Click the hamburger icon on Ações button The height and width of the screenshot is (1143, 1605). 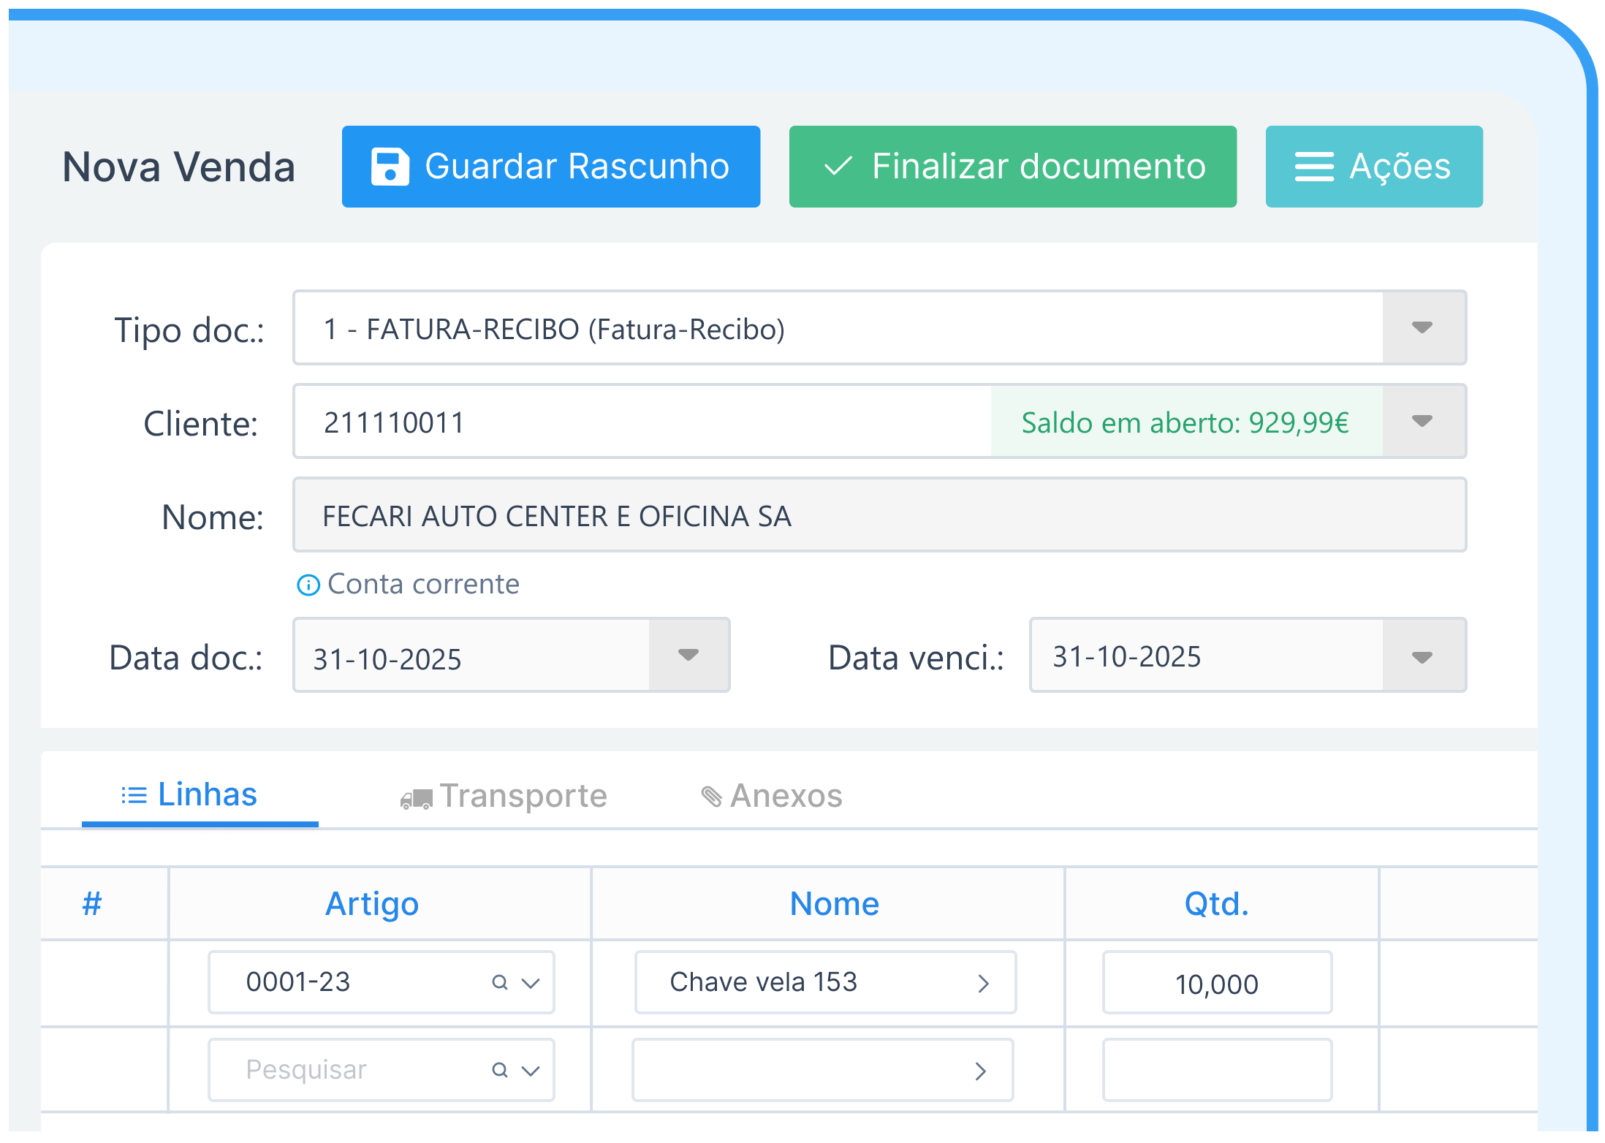1313,166
